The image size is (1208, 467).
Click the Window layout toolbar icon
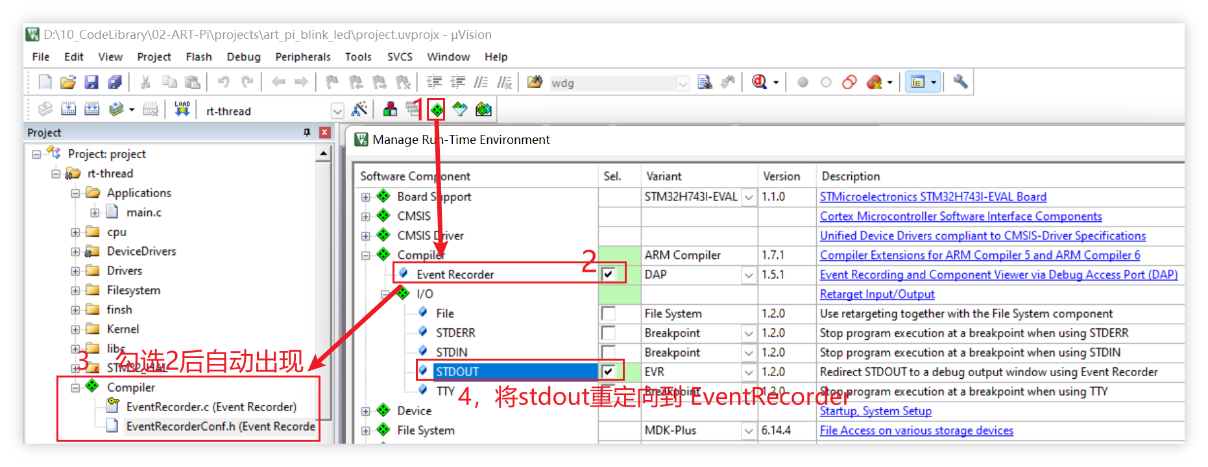click(917, 82)
